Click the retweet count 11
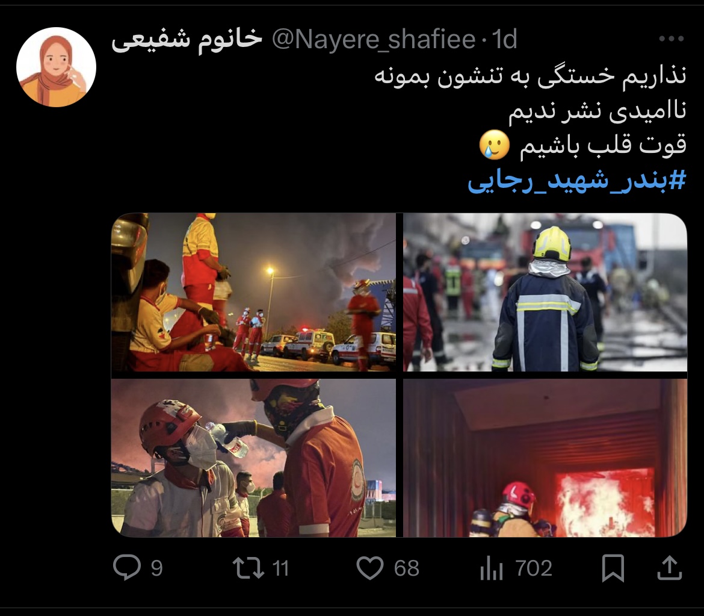704x616 pixels. point(280,568)
